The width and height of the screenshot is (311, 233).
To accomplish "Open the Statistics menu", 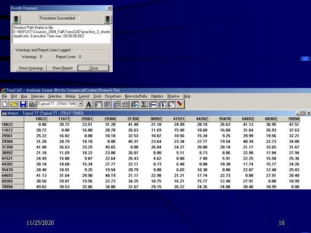I will point(157,96).
